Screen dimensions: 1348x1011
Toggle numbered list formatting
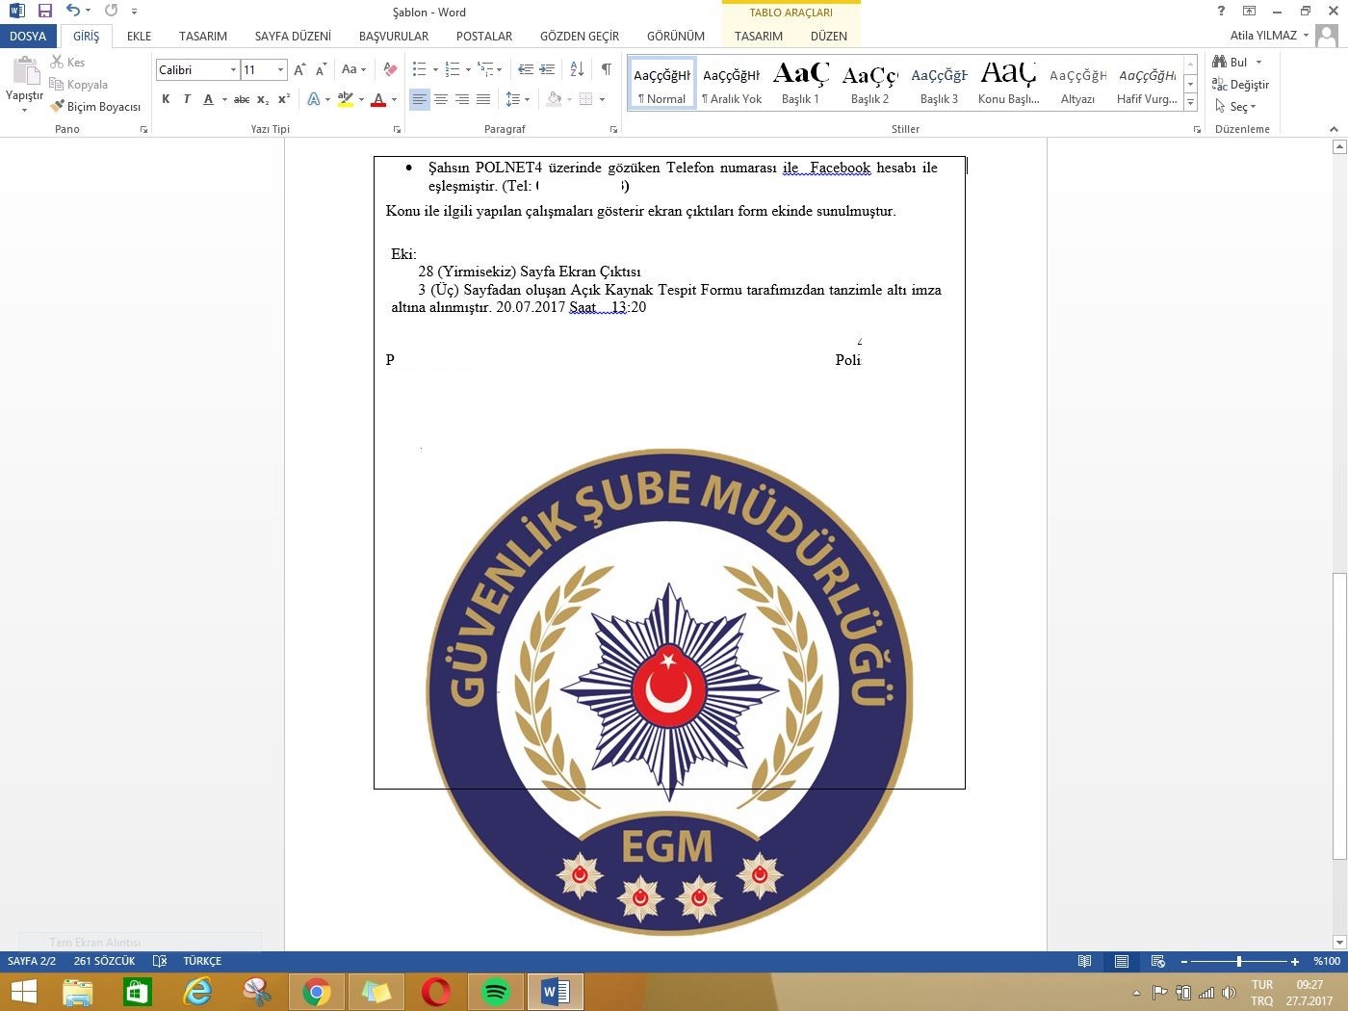pyautogui.click(x=452, y=69)
